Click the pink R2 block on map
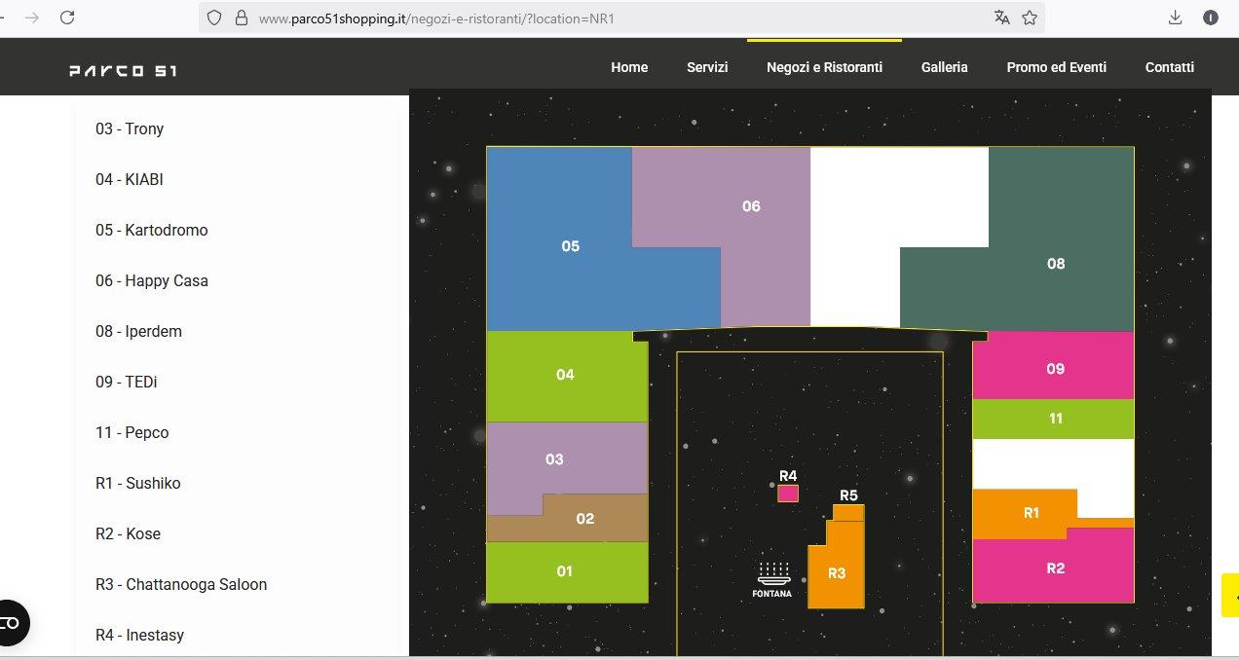 tap(1055, 569)
